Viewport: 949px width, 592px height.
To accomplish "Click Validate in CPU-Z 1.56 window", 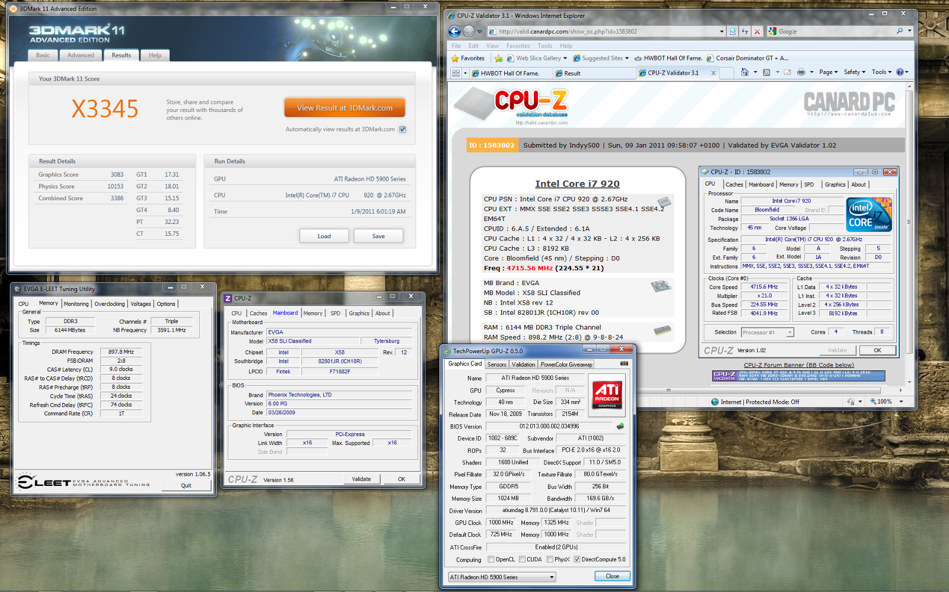I will 361,479.
